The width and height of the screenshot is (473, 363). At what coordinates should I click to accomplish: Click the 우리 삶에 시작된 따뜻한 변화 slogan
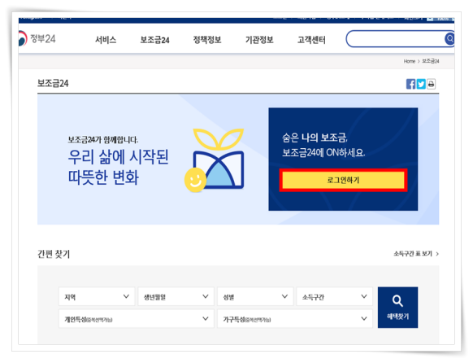[x=119, y=167]
